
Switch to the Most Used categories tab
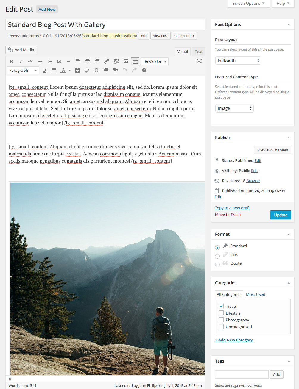pos(255,294)
